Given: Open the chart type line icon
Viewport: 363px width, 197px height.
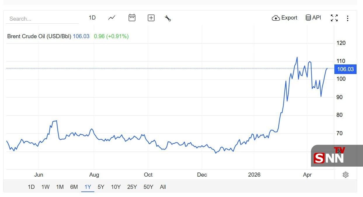Looking at the screenshot, I should point(112,18).
